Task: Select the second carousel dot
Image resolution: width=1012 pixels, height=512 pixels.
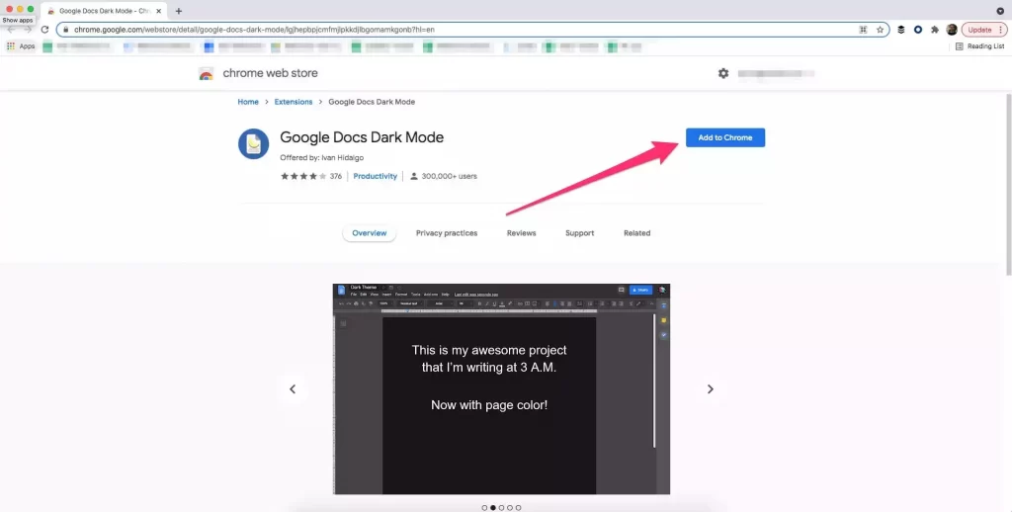Action: (493, 507)
